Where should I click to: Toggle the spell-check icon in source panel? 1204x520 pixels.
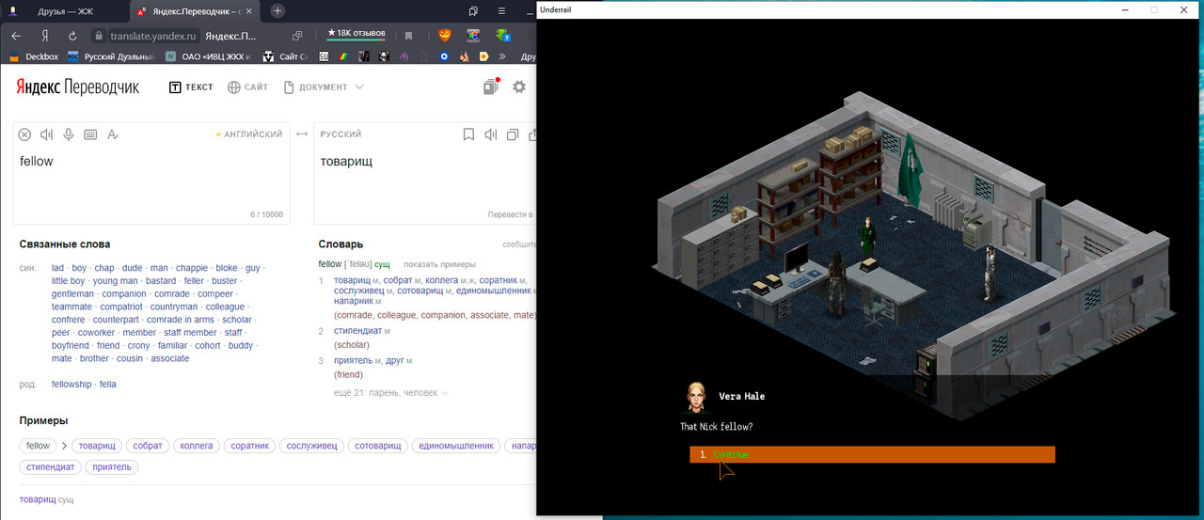(x=112, y=134)
